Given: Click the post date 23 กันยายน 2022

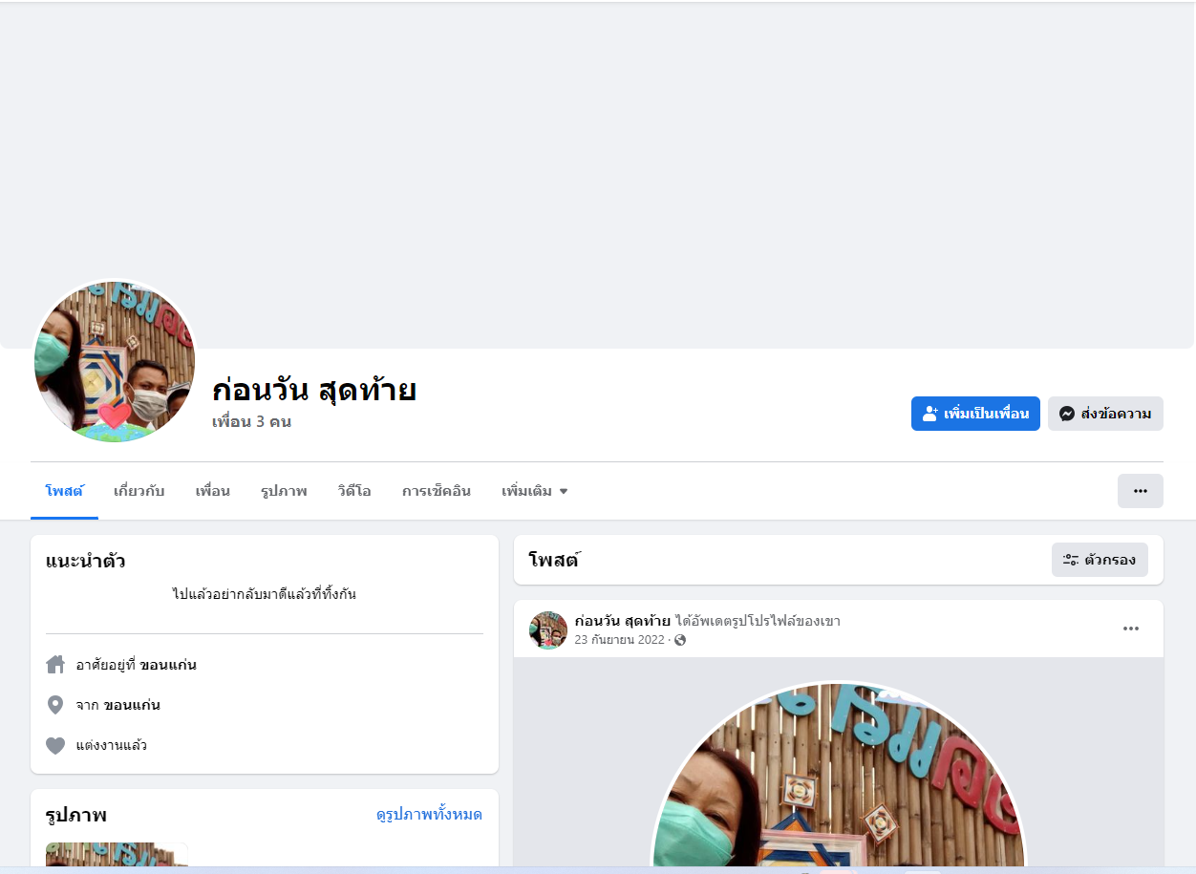Looking at the screenshot, I should (619, 640).
